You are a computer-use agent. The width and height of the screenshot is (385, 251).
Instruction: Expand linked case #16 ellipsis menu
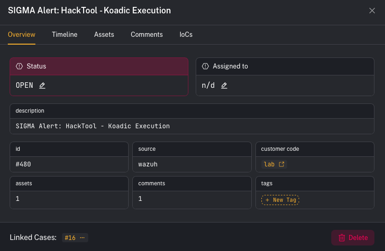82,238
